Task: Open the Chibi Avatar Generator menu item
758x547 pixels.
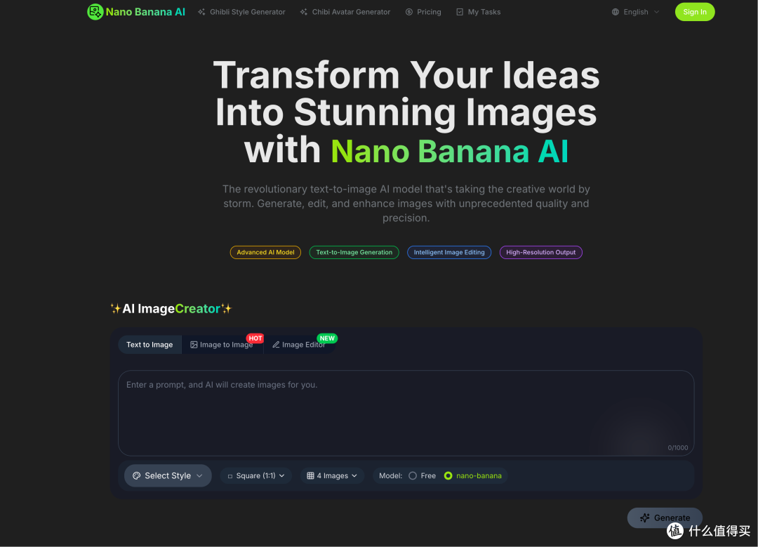Action: 345,12
